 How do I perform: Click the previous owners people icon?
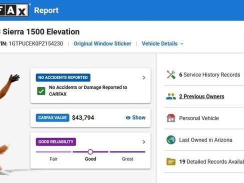tap(171, 96)
